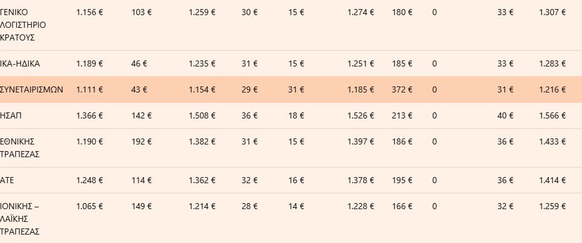Click the ΓΕΝΙΚΟ ΛΟΓΙΣΤΗΡΙΟ ΚΡΑΤΟΥΣ row label
The width and height of the screenshot is (582, 243).
[x=23, y=25]
